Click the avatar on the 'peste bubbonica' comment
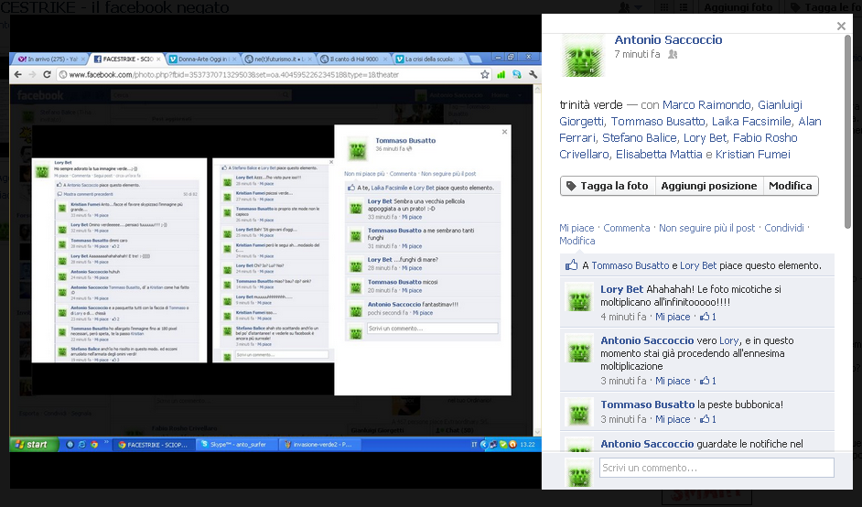Screen dimensions: 862x507 [579, 412]
